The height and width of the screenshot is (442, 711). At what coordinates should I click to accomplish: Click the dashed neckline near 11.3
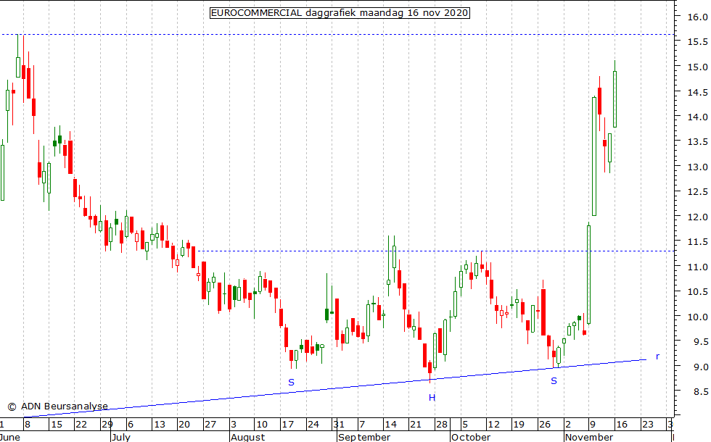pos(436,251)
